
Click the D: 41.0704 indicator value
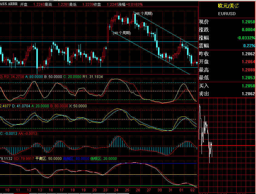click(x=21, y=106)
